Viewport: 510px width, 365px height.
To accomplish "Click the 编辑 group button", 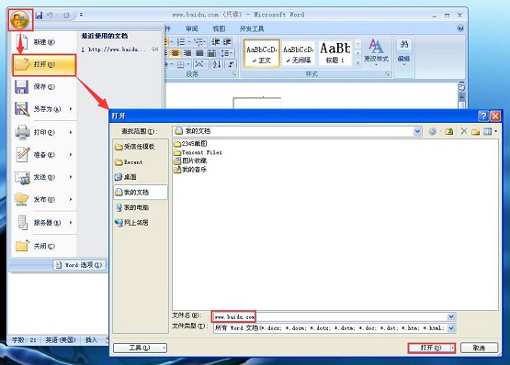I will (x=404, y=52).
